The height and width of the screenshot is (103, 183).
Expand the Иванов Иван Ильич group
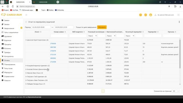pos(26,73)
